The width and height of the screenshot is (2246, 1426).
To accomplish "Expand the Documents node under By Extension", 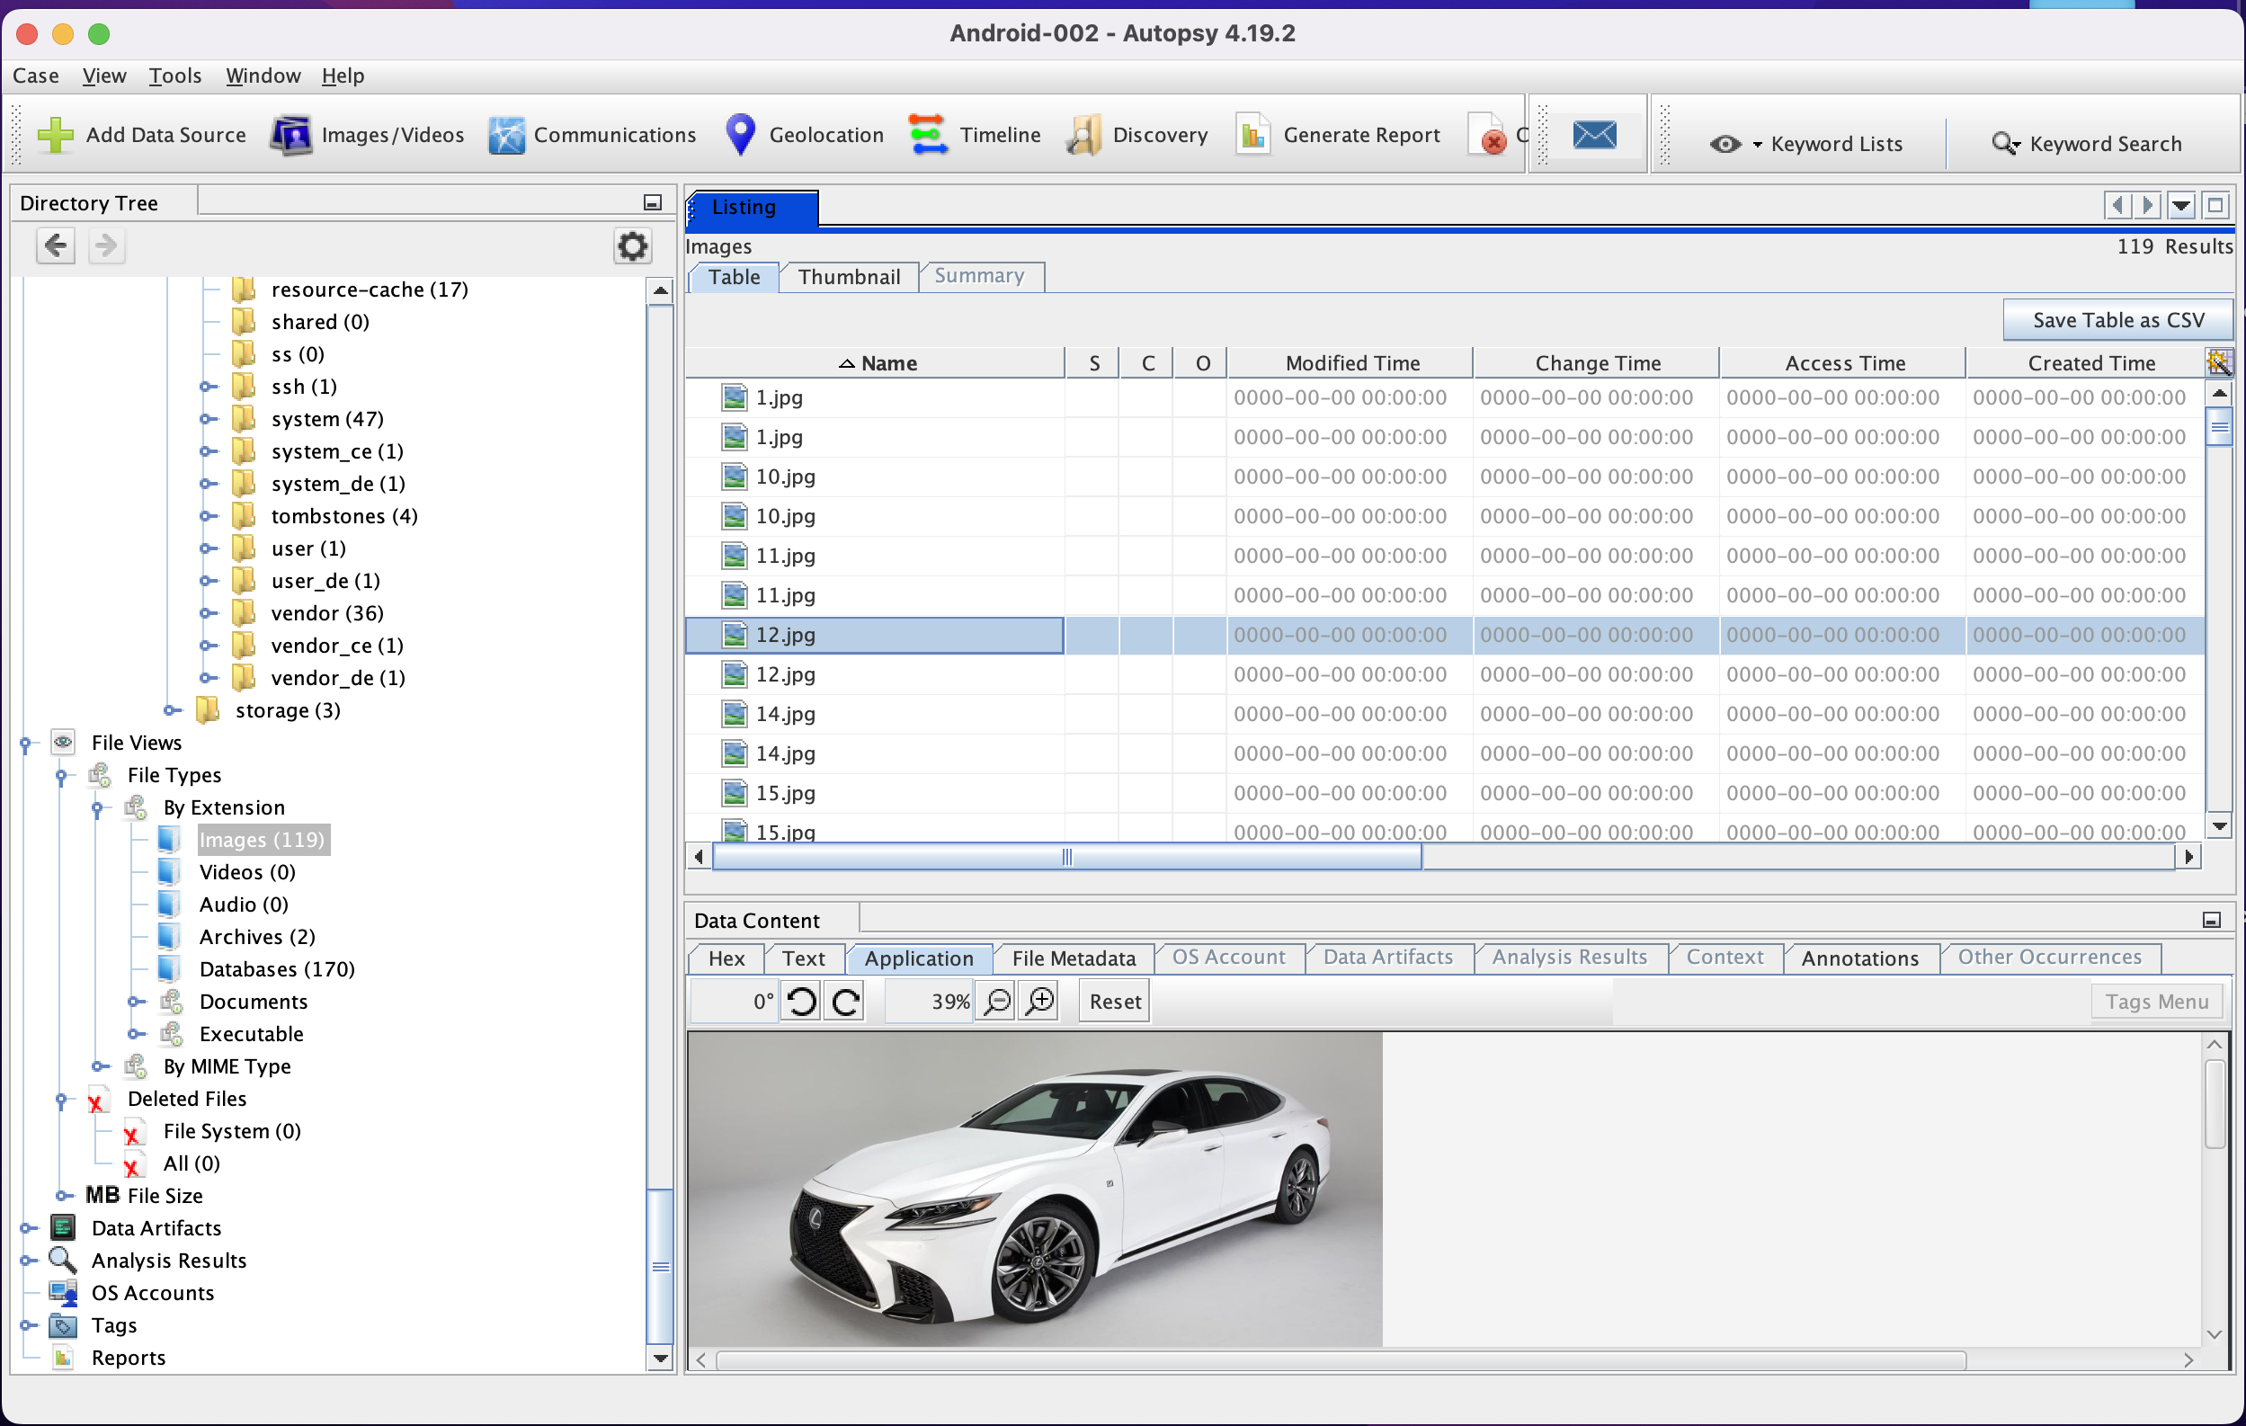I will coord(136,1001).
